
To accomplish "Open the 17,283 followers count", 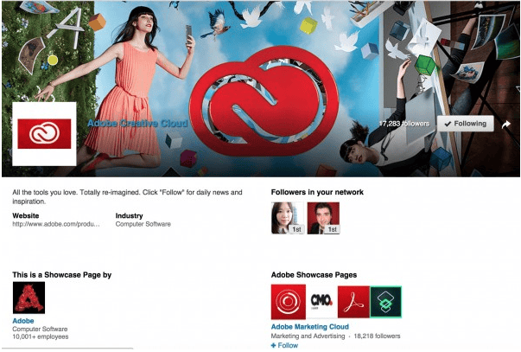I will click(404, 124).
